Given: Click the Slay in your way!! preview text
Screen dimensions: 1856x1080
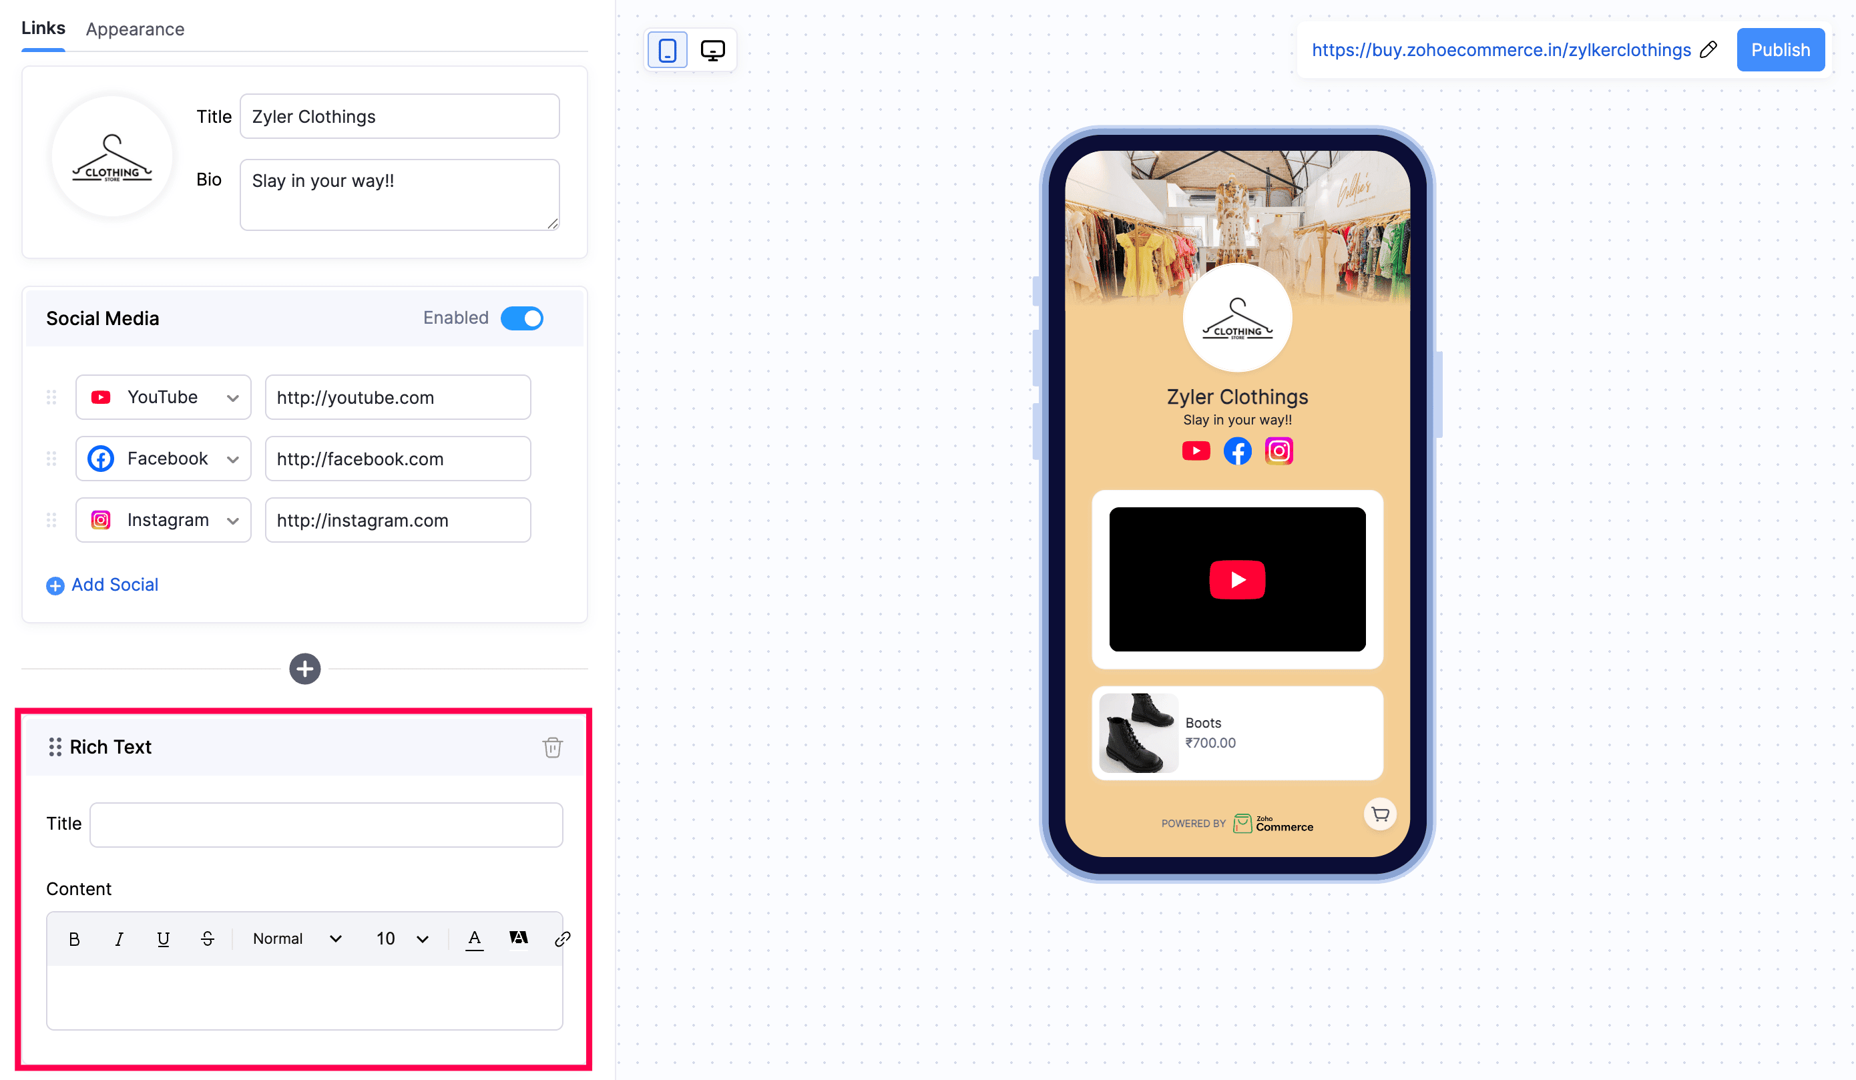Looking at the screenshot, I should pyautogui.click(x=1237, y=420).
